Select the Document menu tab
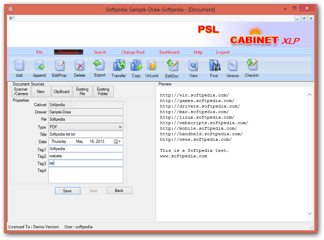Viewport: 324px width, 240px height. click(x=69, y=52)
